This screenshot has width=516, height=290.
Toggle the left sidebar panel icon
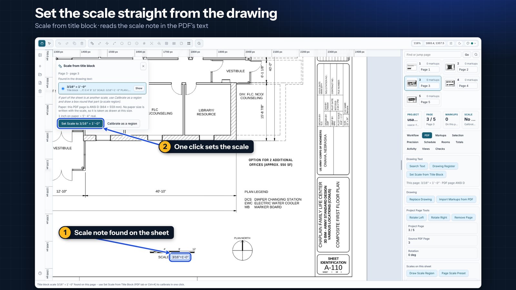40,55
